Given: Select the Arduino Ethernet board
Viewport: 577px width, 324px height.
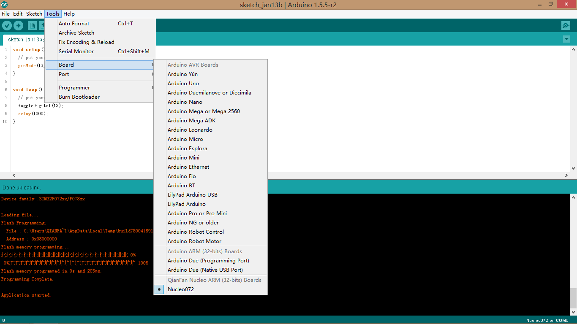Looking at the screenshot, I should pos(211,167).
